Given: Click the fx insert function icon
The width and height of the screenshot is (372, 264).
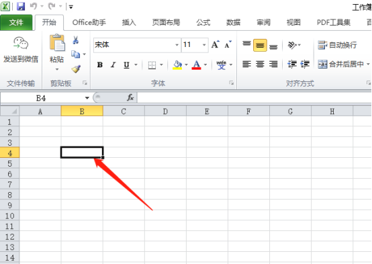Looking at the screenshot, I should point(130,97).
